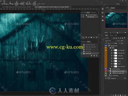Play the selected action in Actions panel
The height and width of the screenshot is (96, 128).
coord(89,37)
